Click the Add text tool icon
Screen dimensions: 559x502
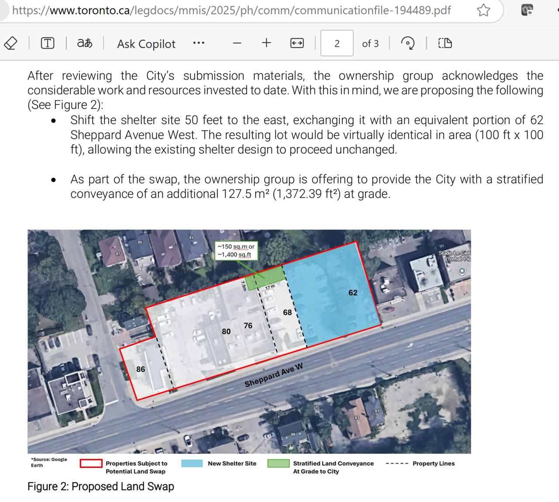48,43
